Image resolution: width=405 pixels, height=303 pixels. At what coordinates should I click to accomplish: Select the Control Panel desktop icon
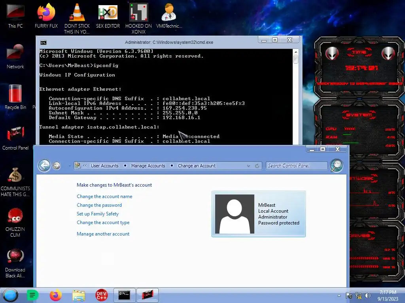15,138
